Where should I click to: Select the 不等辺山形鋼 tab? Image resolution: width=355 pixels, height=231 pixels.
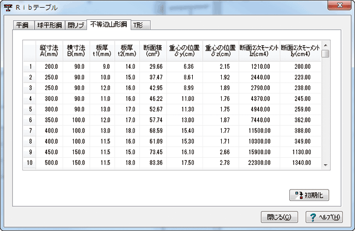tap(109, 25)
